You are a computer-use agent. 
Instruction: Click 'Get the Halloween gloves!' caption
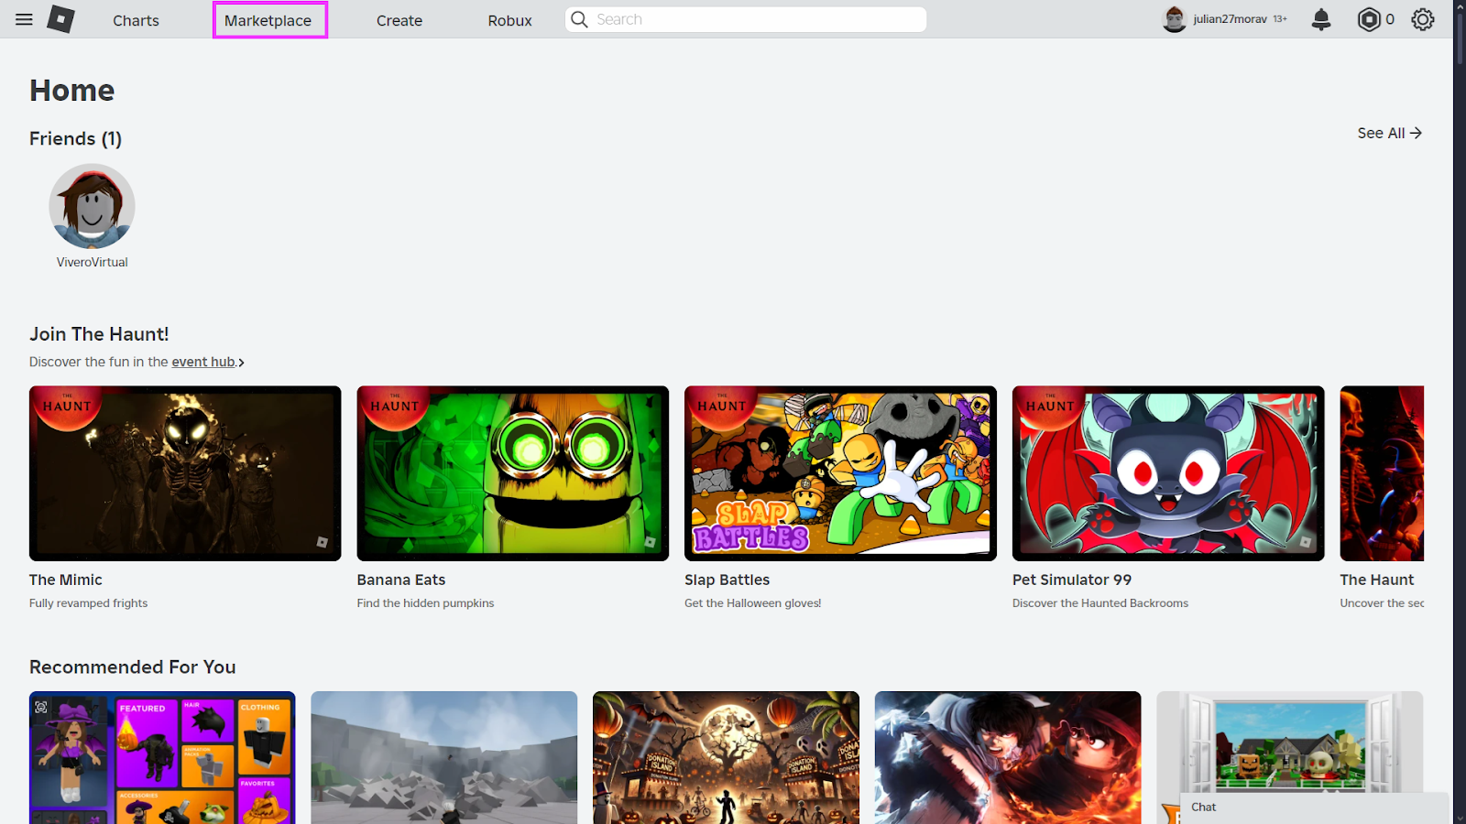pos(753,603)
